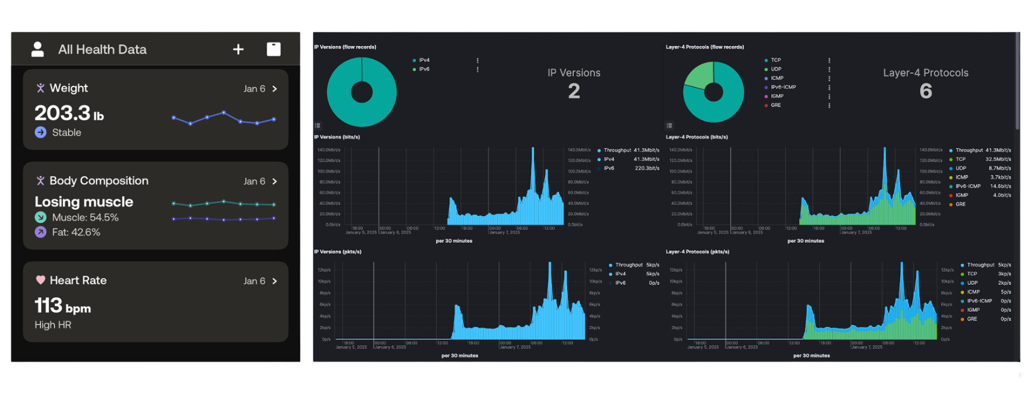Click the figure icon next to Weight
The width and height of the screenshot is (1024, 398).
point(40,88)
